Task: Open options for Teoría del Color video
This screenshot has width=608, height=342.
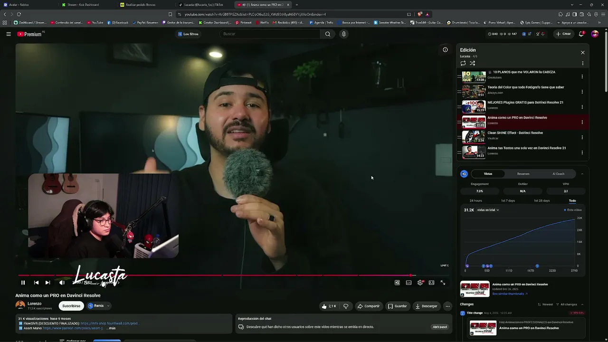Action: click(x=582, y=92)
